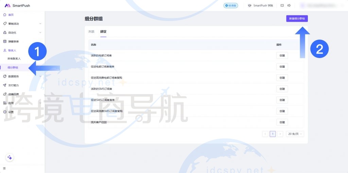The image size is (348, 173).
Task: Open the 店铺品牌 store brand item
Action: pyautogui.click(x=14, y=94)
